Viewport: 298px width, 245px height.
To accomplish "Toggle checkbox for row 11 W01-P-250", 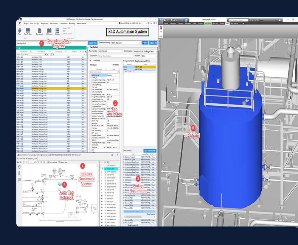I will 105,199.
